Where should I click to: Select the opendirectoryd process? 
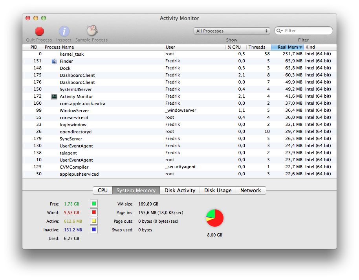click(x=179, y=132)
